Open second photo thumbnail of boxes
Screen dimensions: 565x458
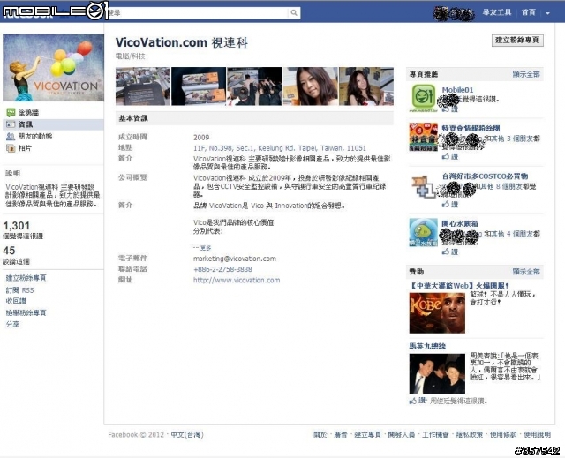199,86
